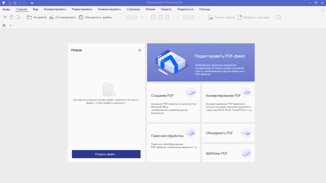
Task: Open the Объединить PDF card
Action: tap(228, 133)
